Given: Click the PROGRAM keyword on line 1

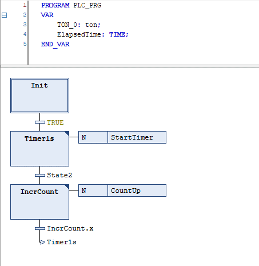Looking at the screenshot, I should (x=55, y=5).
